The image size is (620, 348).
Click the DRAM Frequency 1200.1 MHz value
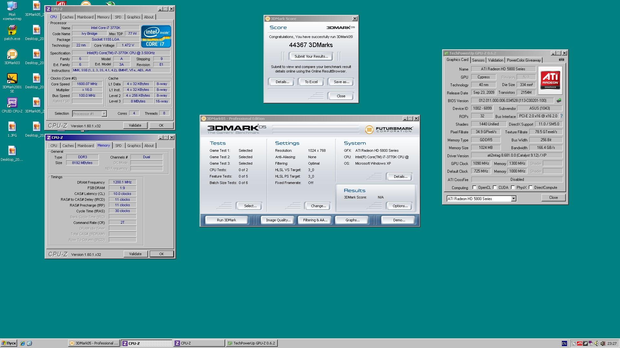pos(122,182)
